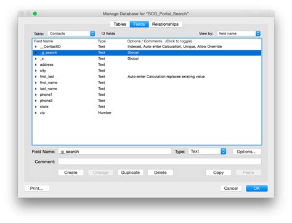Image resolution: width=292 pixels, height=223 pixels.
Task: Click the Global option of _x field
Action: (x=133, y=58)
